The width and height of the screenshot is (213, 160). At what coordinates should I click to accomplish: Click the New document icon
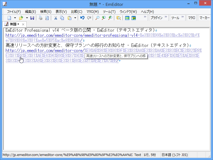pyautogui.click(x=9, y=18)
